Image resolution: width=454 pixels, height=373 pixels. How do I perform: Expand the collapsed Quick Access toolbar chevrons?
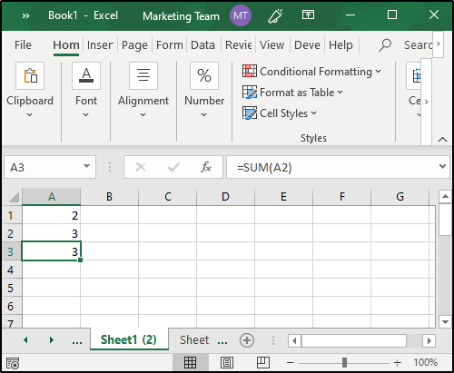coord(25,15)
